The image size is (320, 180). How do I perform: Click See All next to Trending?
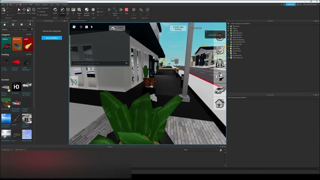[29, 54]
